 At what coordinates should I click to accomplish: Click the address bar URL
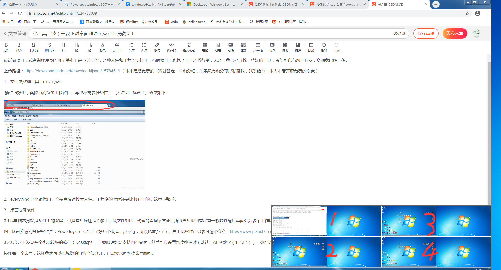coord(66,13)
